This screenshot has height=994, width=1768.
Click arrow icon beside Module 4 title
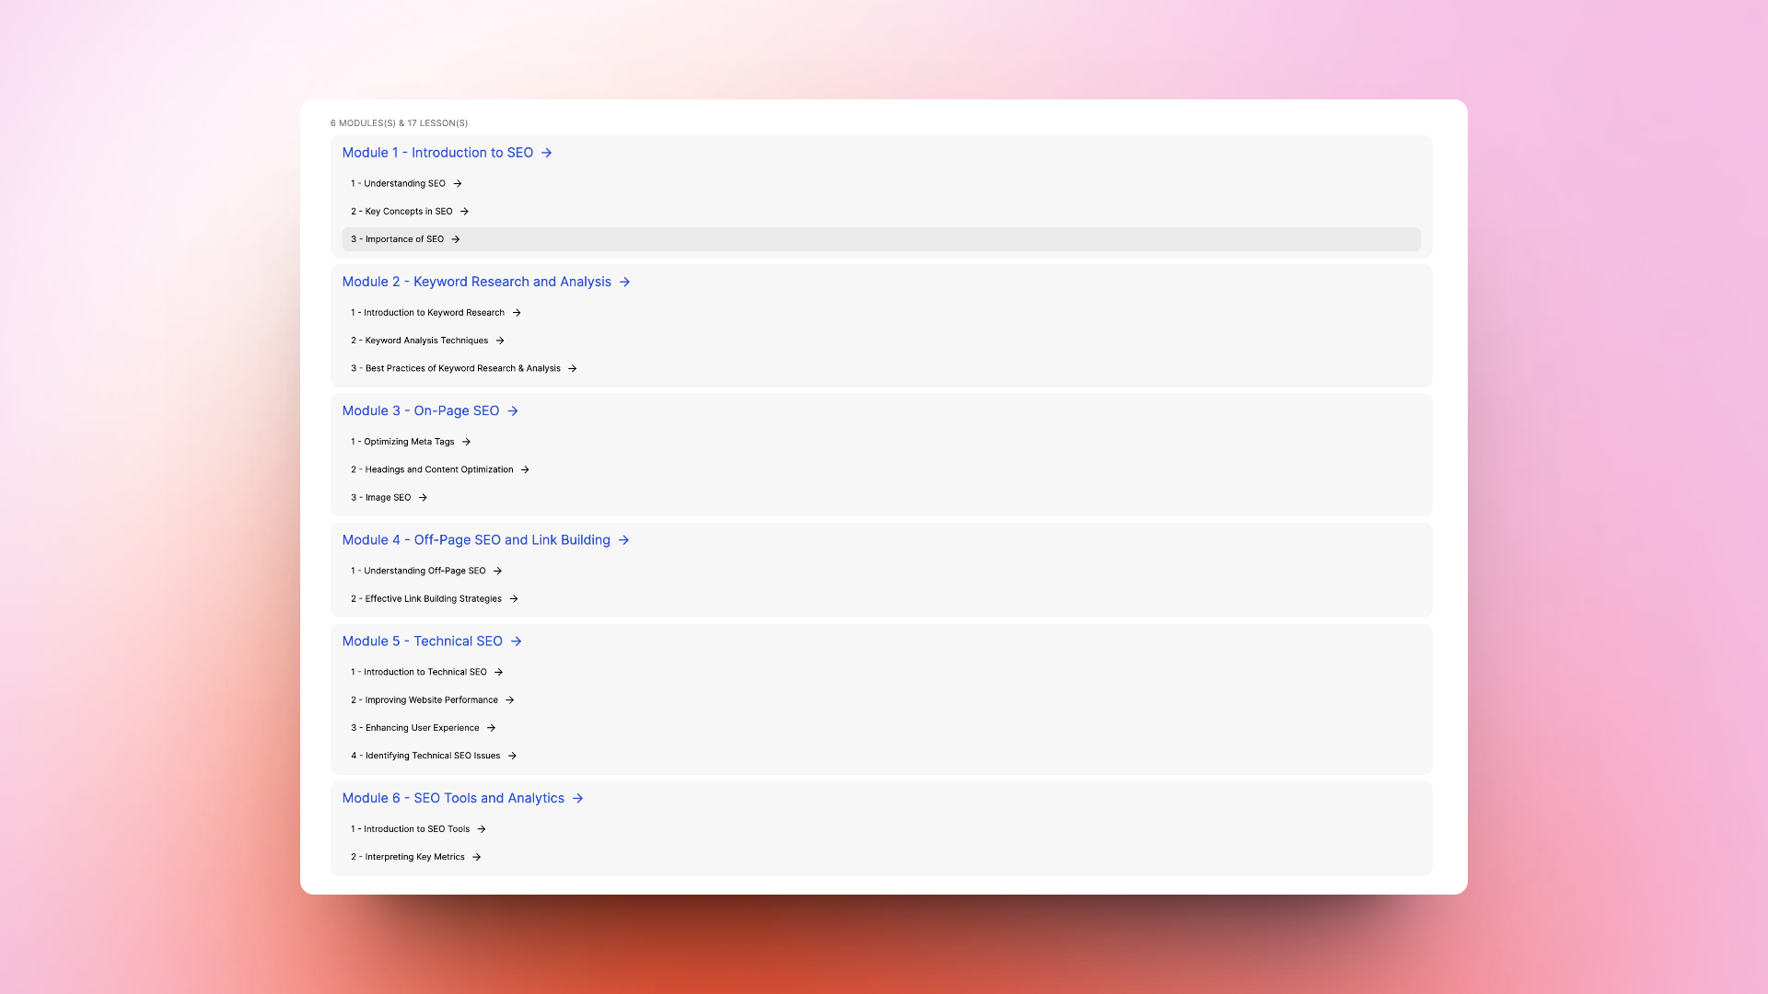click(623, 540)
